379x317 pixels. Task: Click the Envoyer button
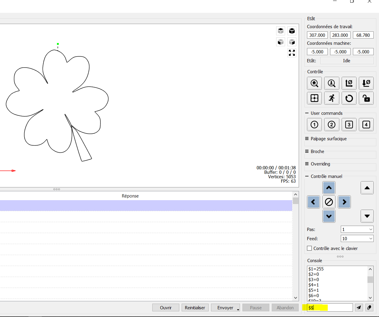click(226, 308)
